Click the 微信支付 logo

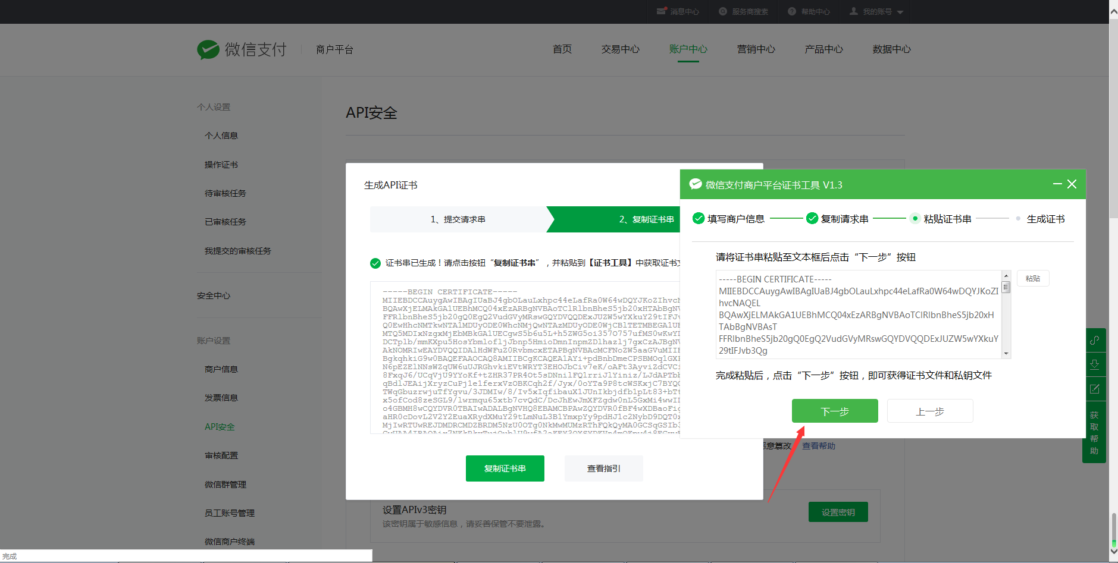coord(242,49)
